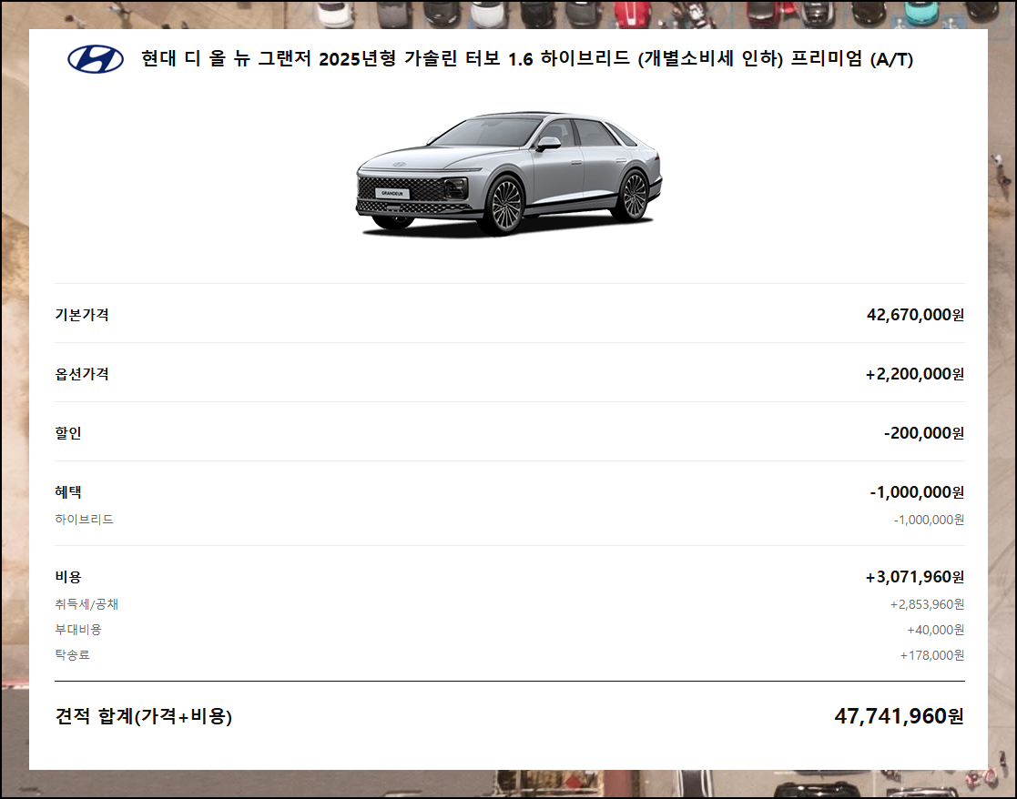Click the 비용 heading
This screenshot has width=1017, height=799.
[68, 577]
